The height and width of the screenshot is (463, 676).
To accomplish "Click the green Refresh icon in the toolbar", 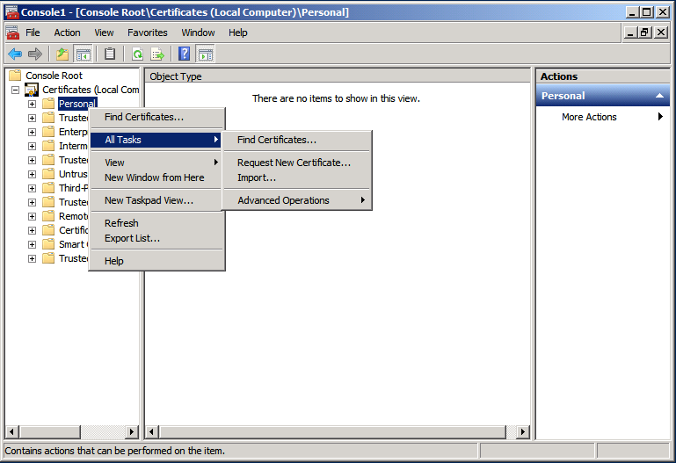I will [138, 54].
